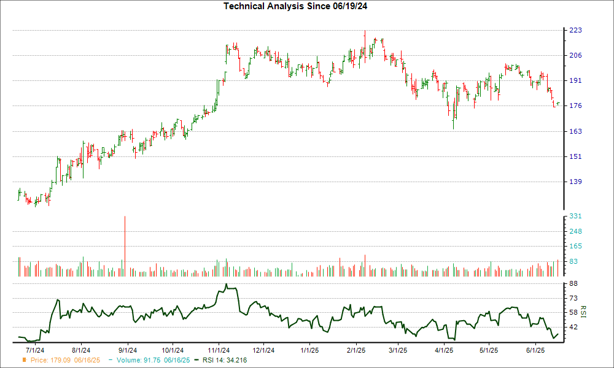Pick the 2/1/25 date on the time axis
The height and width of the screenshot is (368, 614).
click(x=356, y=351)
